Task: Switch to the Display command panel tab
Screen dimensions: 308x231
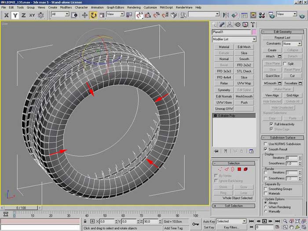Action: click(244, 25)
